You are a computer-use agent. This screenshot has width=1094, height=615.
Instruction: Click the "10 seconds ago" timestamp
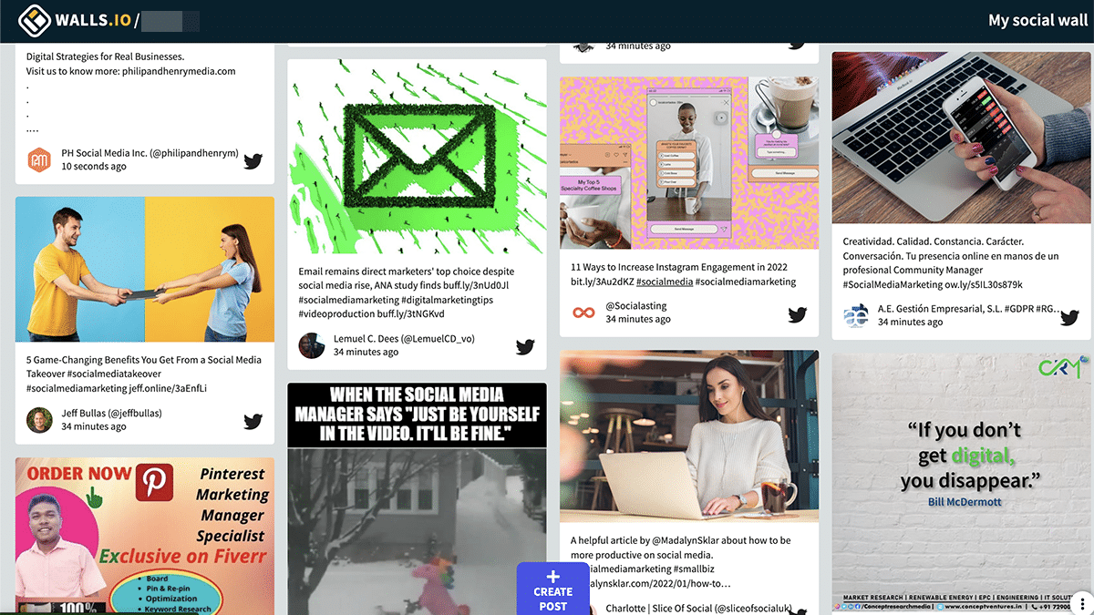94,167
